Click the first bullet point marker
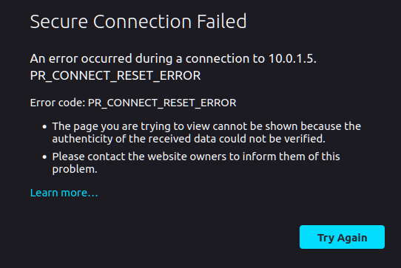This screenshot has height=268, width=401. tap(44, 126)
